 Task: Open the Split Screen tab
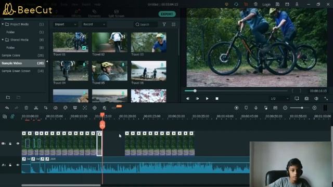(116, 14)
